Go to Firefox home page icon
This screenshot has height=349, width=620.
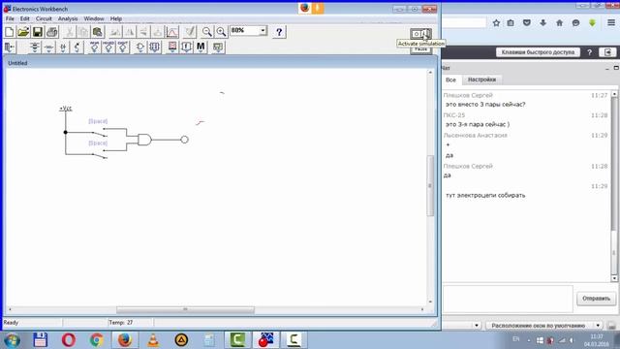tap(559, 23)
